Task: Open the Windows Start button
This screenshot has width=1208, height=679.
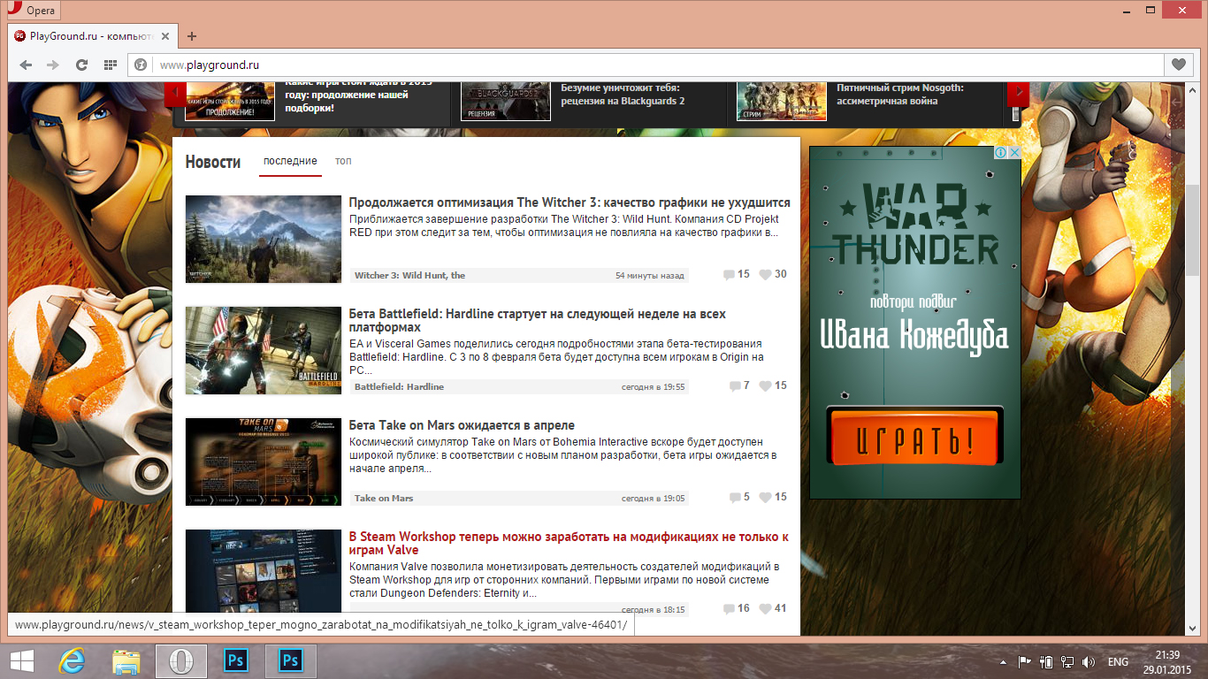Action: [22, 661]
